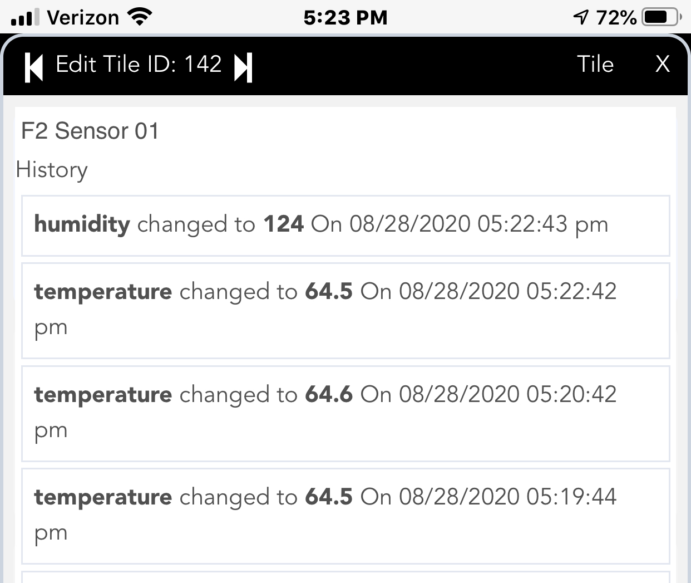This screenshot has height=583, width=691.
Task: Tap the 72% battery percentage text
Action: tap(616, 17)
